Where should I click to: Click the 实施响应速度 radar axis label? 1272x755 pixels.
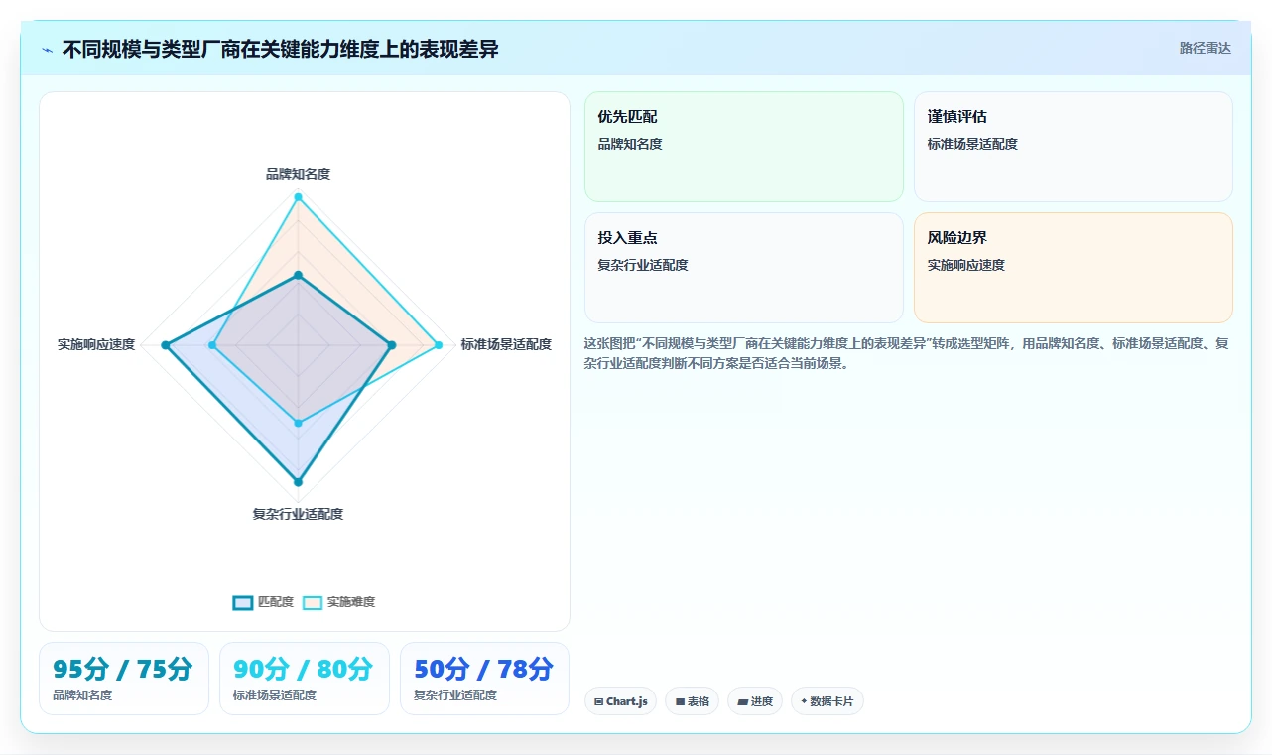click(x=96, y=344)
